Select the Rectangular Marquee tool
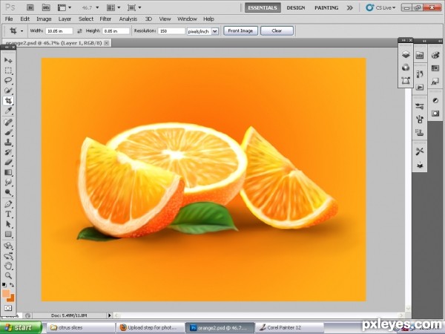This screenshot has width=445, height=334. 8,71
